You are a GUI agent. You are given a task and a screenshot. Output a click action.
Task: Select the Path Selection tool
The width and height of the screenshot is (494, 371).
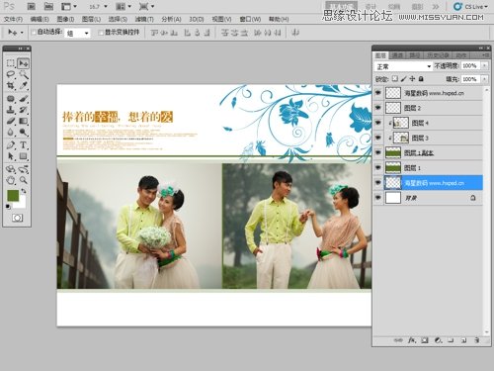11,156
